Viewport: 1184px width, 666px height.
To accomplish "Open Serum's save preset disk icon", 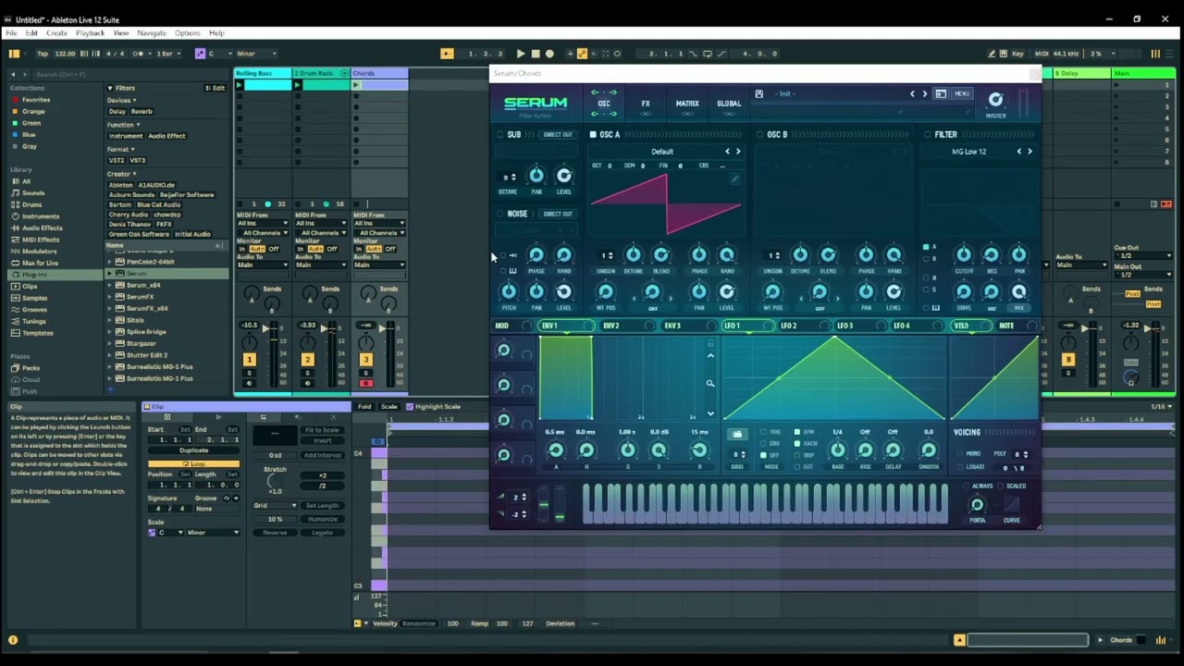I will (x=758, y=93).
